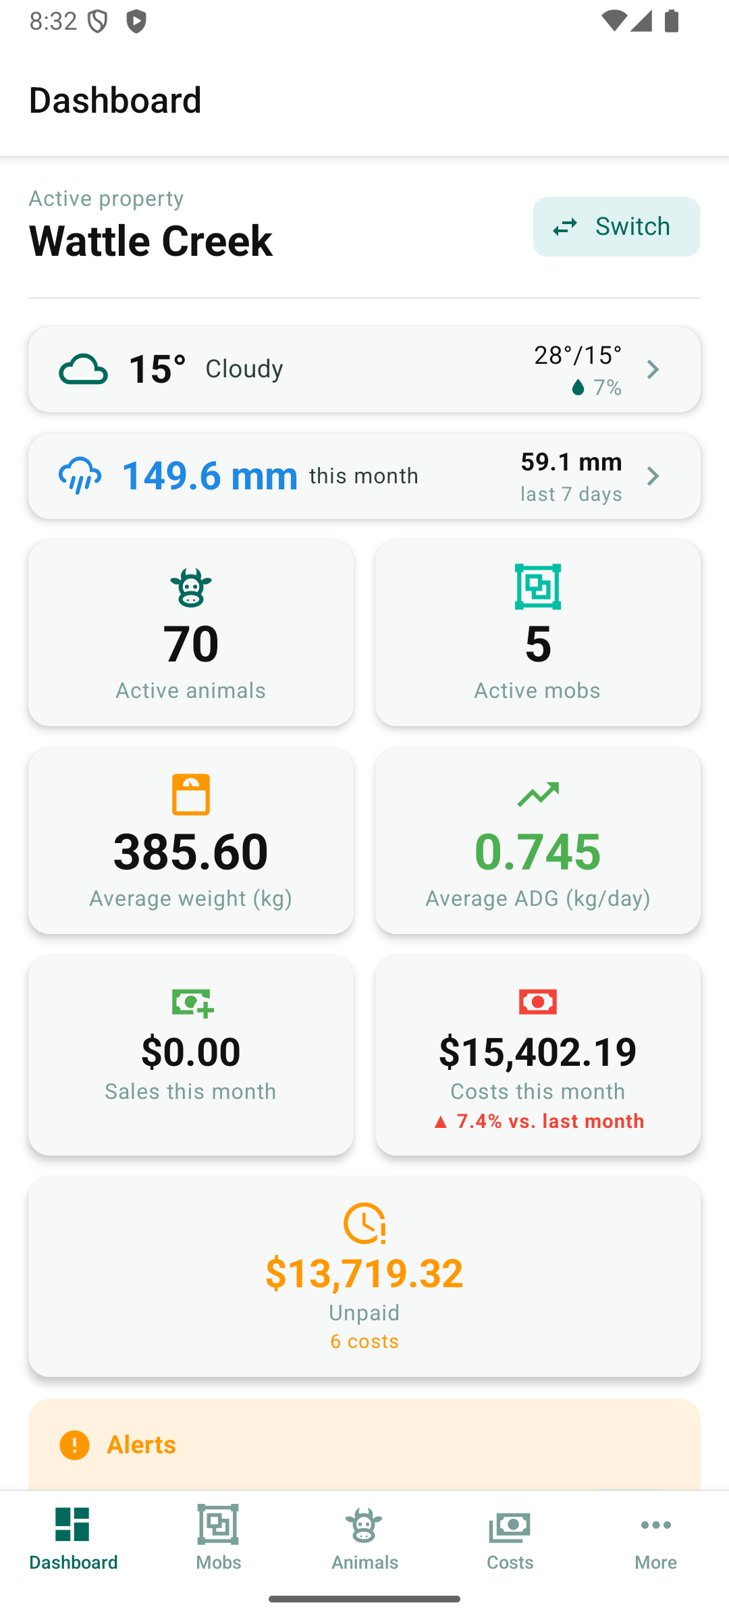Screen dimensions: 729x1620
Task: Open the cloudy weather icon
Action: tap(83, 369)
